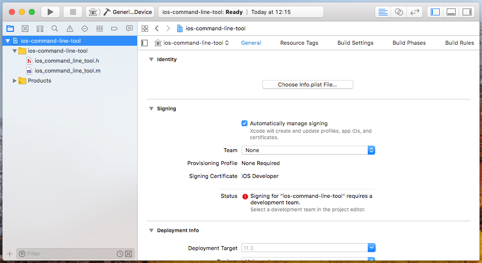482x263 pixels.
Task: Select the project root in navigator
Action: [70, 41]
